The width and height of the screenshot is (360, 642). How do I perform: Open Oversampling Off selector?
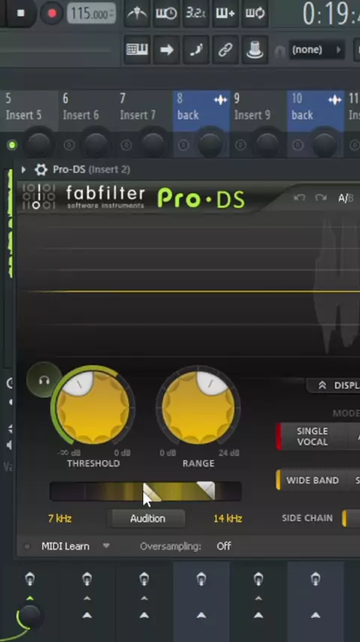coord(224,547)
